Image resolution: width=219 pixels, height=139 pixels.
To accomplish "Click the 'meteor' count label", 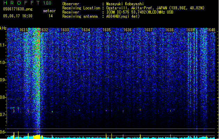I will (49, 11).
